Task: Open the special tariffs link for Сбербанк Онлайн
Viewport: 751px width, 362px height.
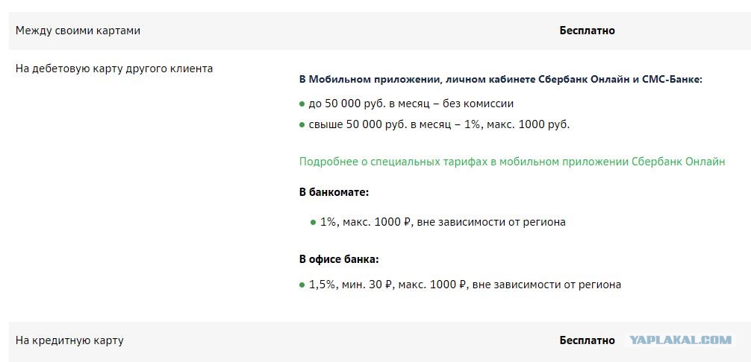Action: point(512,162)
